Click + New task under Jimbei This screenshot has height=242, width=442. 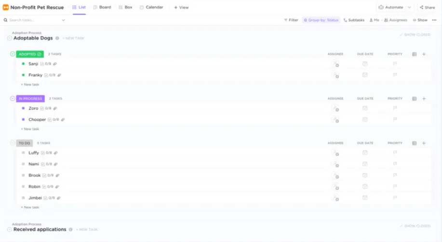click(30, 207)
